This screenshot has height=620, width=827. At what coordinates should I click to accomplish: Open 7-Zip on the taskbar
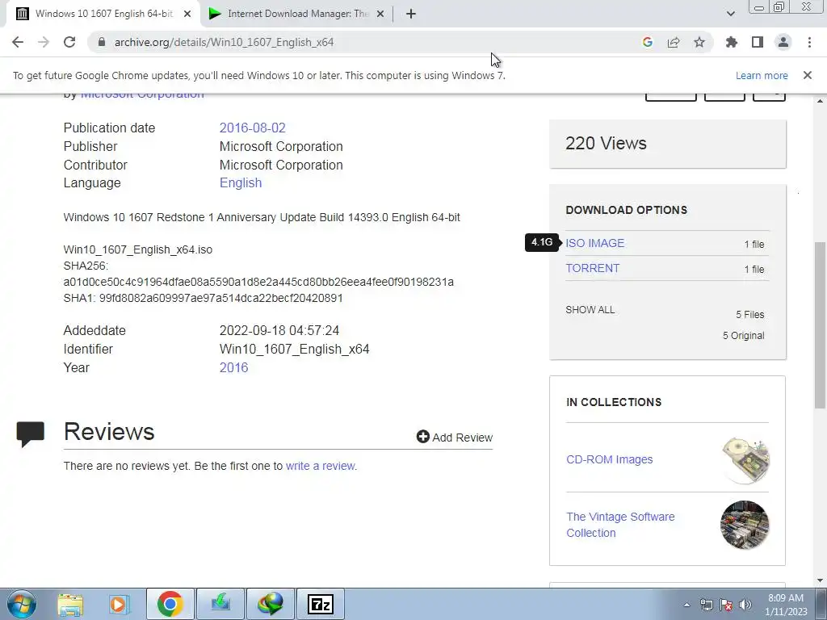(321, 604)
